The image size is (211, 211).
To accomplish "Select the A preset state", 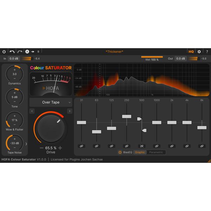I will tap(27, 51).
